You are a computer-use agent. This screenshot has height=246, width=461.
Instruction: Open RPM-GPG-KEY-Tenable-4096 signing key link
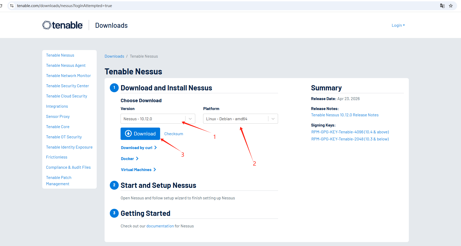tap(350, 132)
